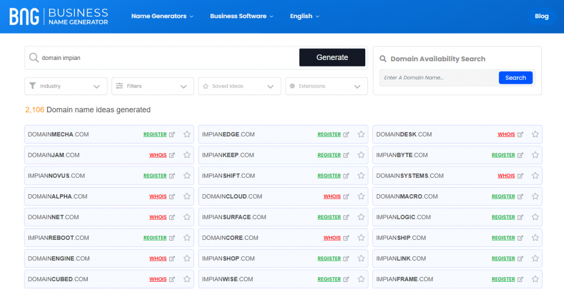Click the Enter A Domain Name field

click(439, 78)
